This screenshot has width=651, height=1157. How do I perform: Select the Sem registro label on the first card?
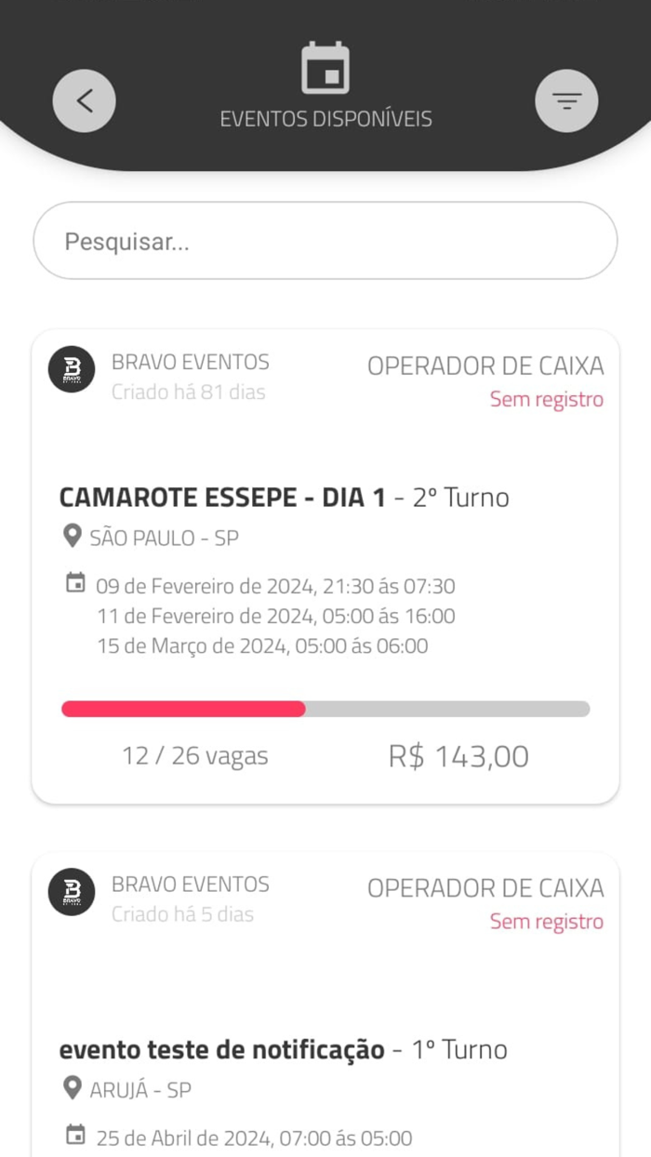pyautogui.click(x=547, y=399)
